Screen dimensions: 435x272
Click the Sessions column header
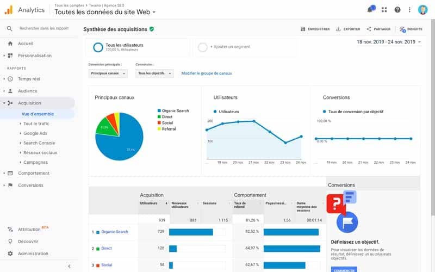point(209,203)
